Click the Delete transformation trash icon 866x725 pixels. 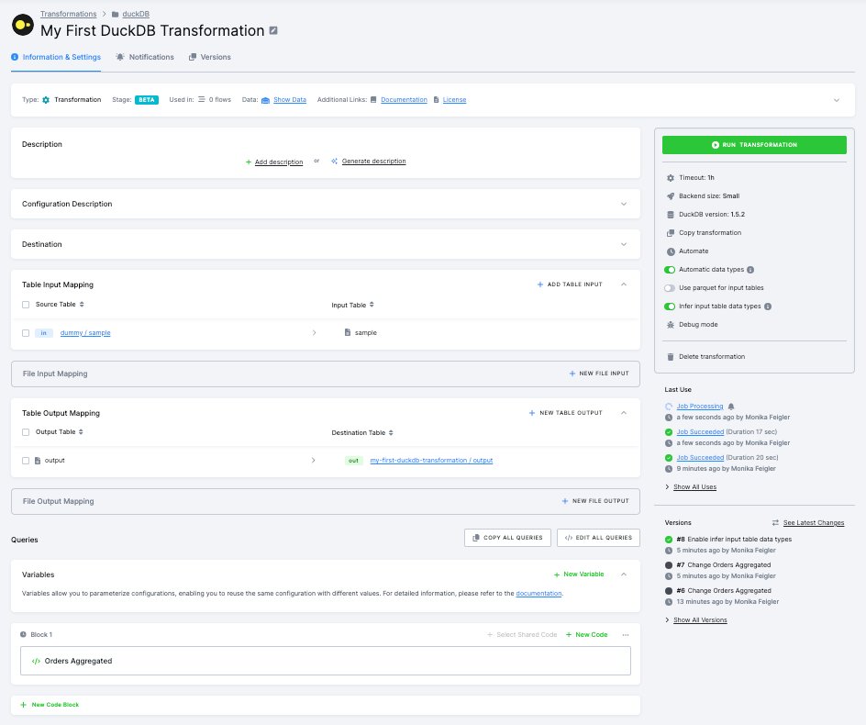click(671, 357)
